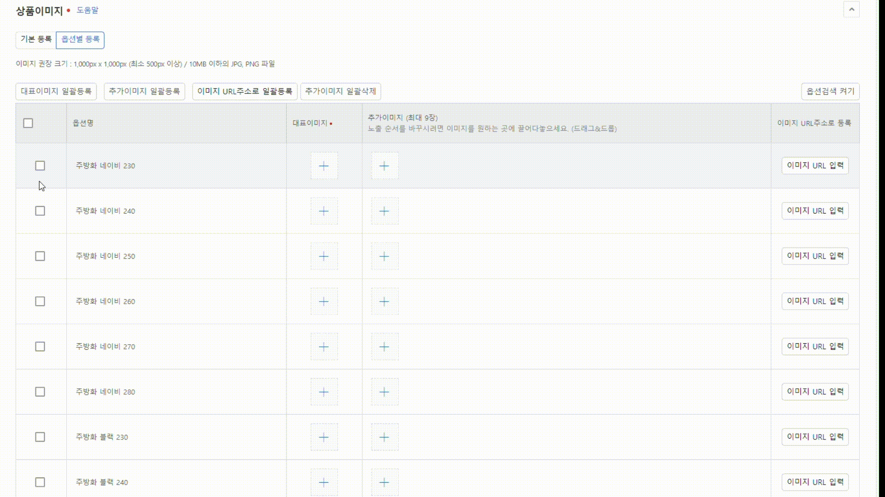Click 이미지 URL 입력 for 주방화 네이비 250
This screenshot has height=497, width=885.
[814, 256]
